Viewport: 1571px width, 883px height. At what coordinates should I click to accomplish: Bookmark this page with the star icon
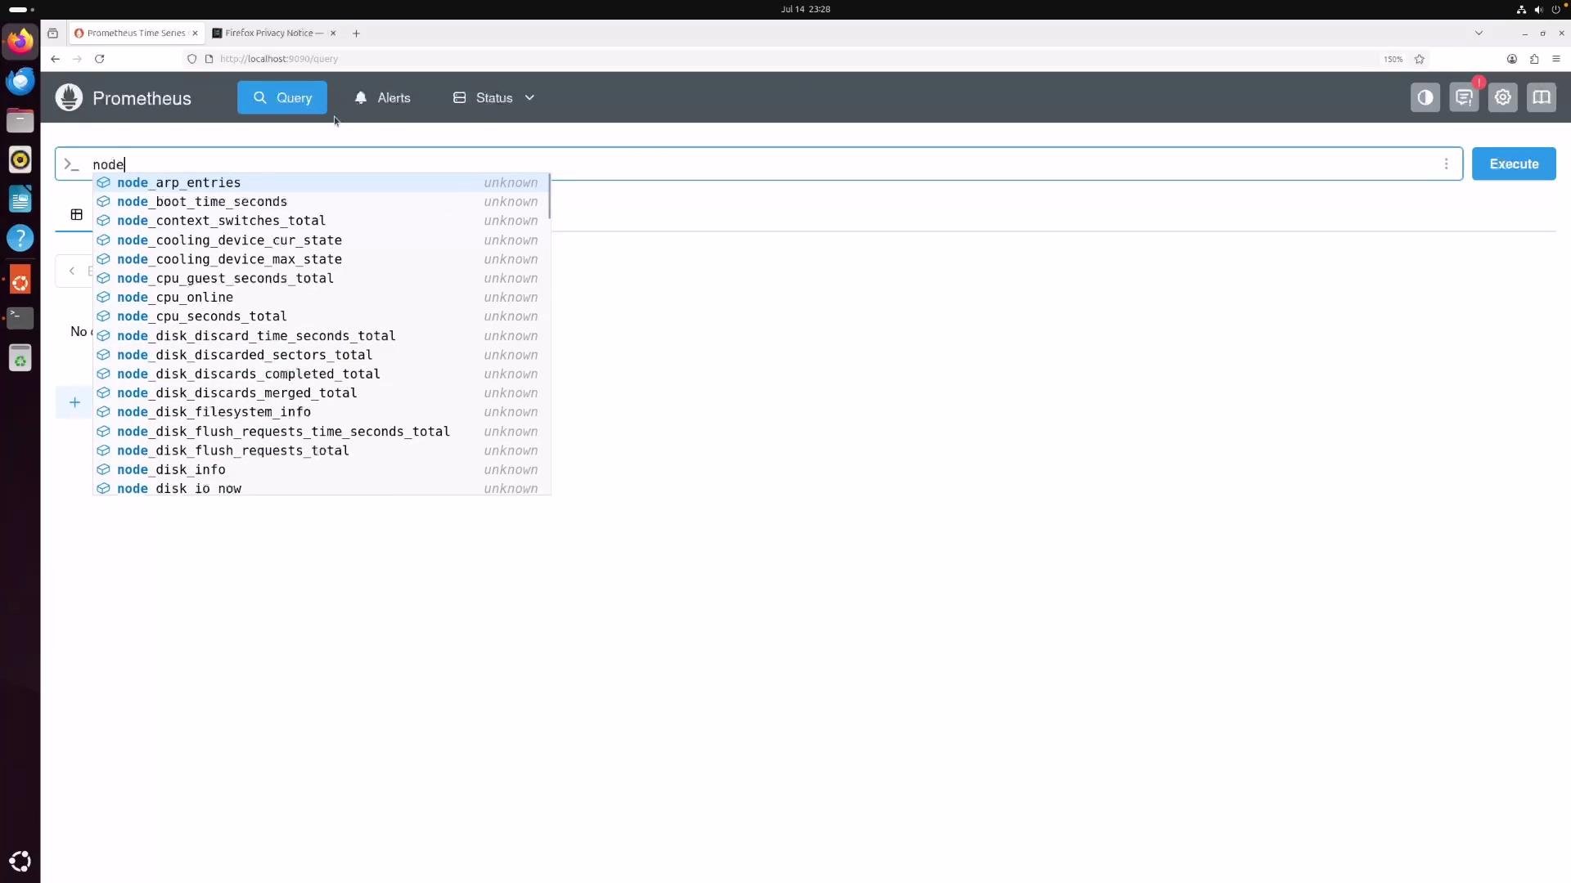pos(1420,59)
